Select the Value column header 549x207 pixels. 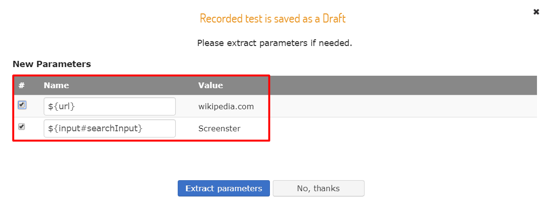[211, 85]
